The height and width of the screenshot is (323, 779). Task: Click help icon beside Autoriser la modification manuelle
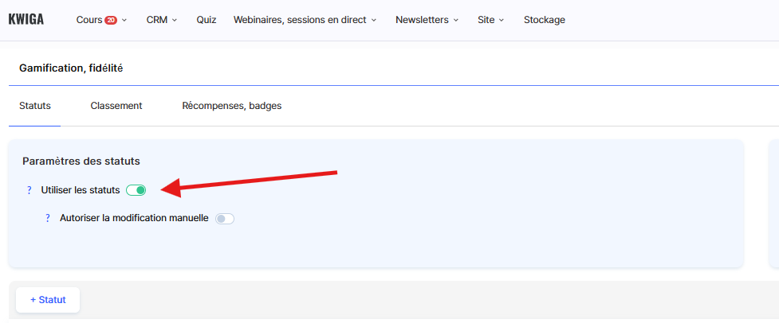[48, 218]
